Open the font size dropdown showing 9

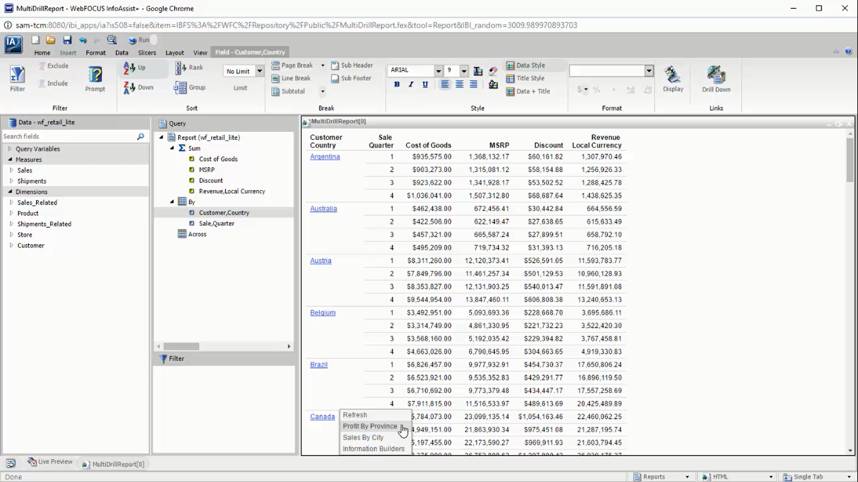coord(464,71)
